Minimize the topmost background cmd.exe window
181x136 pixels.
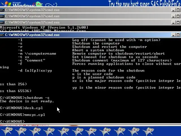point(173,10)
